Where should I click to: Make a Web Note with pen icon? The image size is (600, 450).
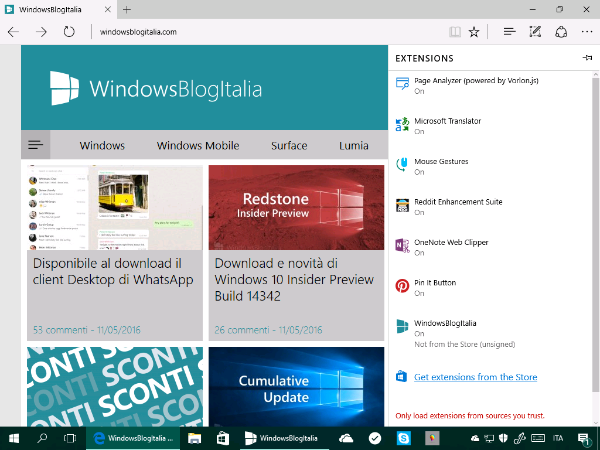pyautogui.click(x=535, y=32)
